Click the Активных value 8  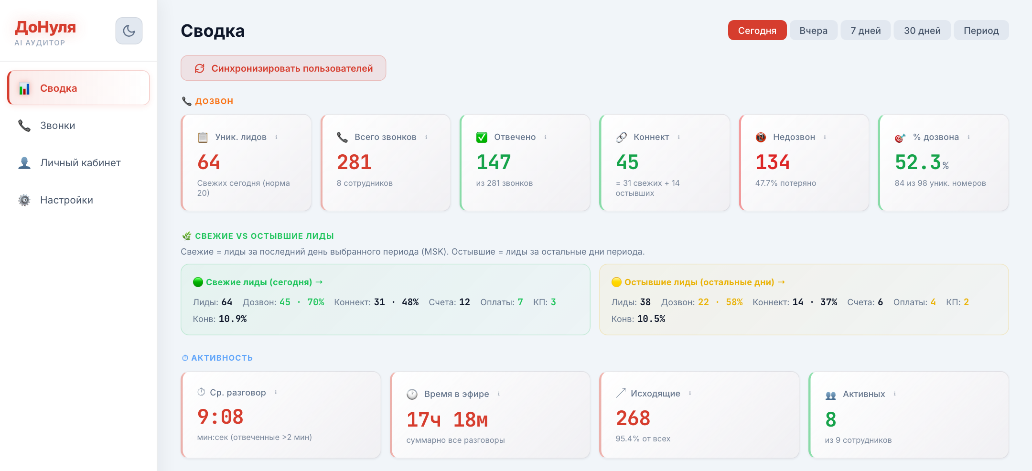831,420
